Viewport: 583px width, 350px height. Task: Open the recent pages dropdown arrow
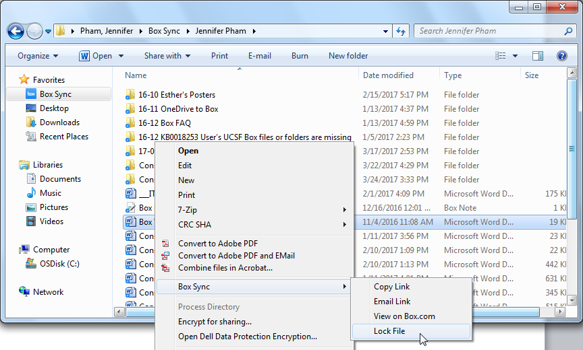(49, 32)
